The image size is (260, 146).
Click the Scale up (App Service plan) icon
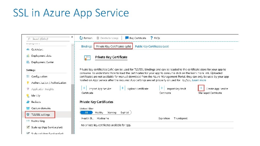(28, 127)
